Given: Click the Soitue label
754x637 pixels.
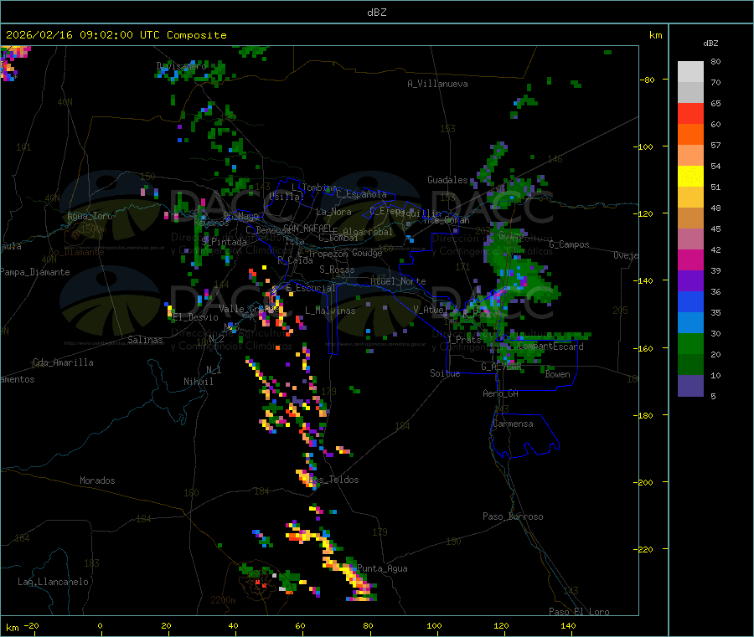Looking at the screenshot, I should [445, 373].
